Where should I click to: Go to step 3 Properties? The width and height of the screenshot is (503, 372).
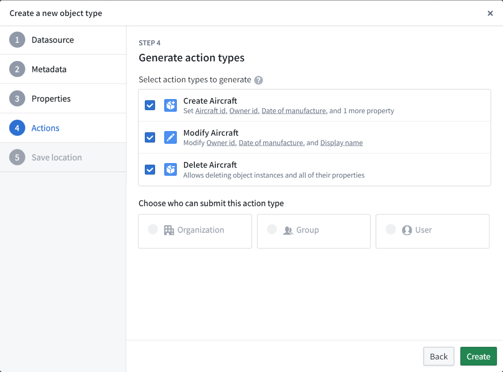click(x=63, y=99)
